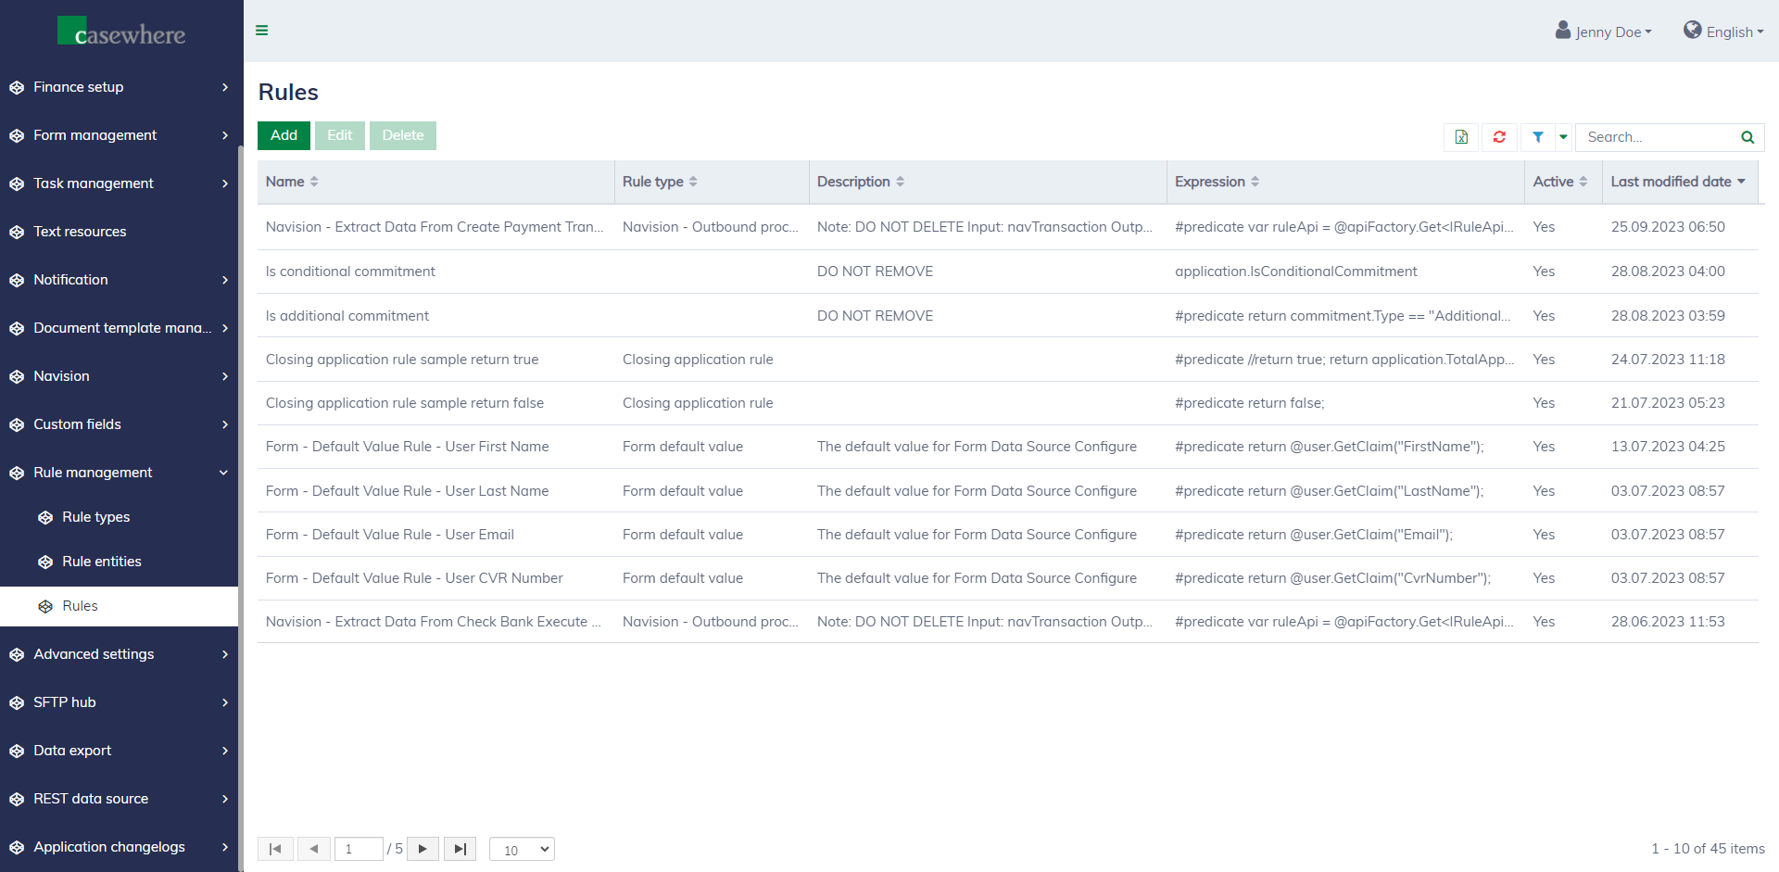The width and height of the screenshot is (1779, 872).
Task: Open the page size dropdown
Action: pyautogui.click(x=522, y=849)
